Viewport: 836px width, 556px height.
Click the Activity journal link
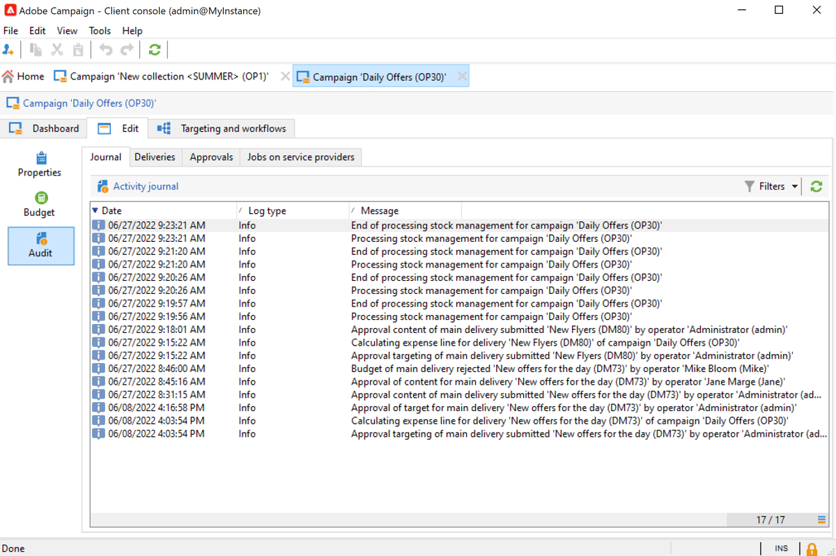point(146,186)
